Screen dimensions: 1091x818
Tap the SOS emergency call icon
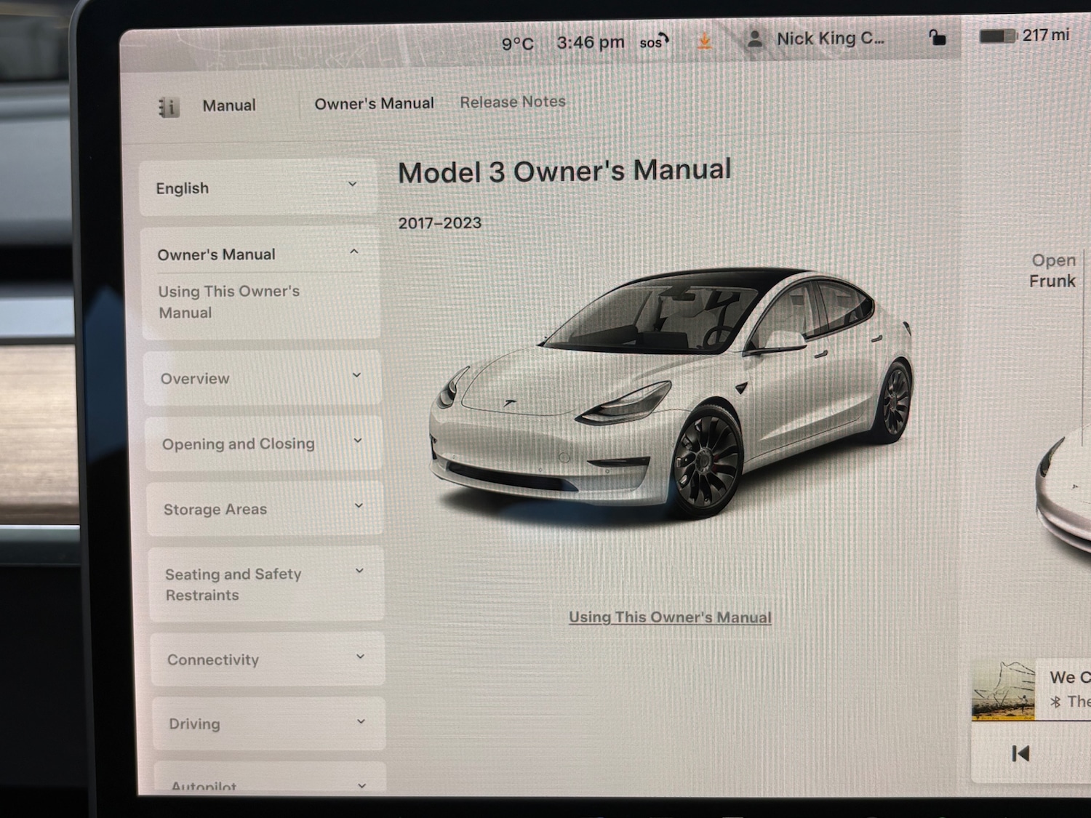point(650,41)
